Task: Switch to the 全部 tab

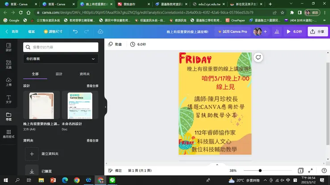Action: 35,74
